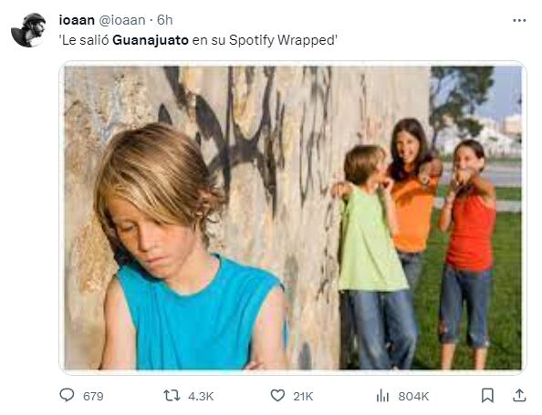Click the bold display name ioaan

pyautogui.click(x=77, y=20)
